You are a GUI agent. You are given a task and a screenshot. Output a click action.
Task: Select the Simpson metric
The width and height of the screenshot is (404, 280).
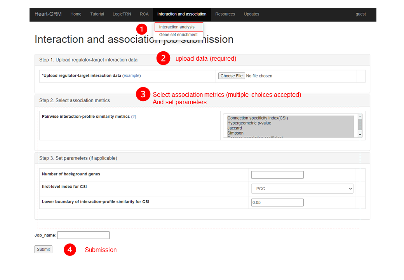pos(290,133)
